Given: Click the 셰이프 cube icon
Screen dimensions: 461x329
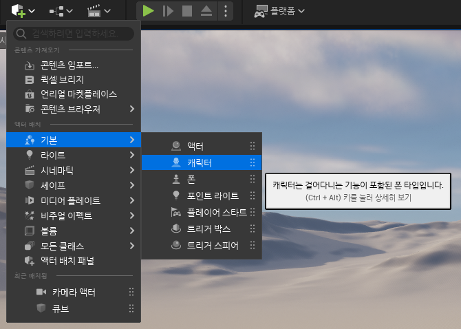Looking at the screenshot, I should 30,185.
